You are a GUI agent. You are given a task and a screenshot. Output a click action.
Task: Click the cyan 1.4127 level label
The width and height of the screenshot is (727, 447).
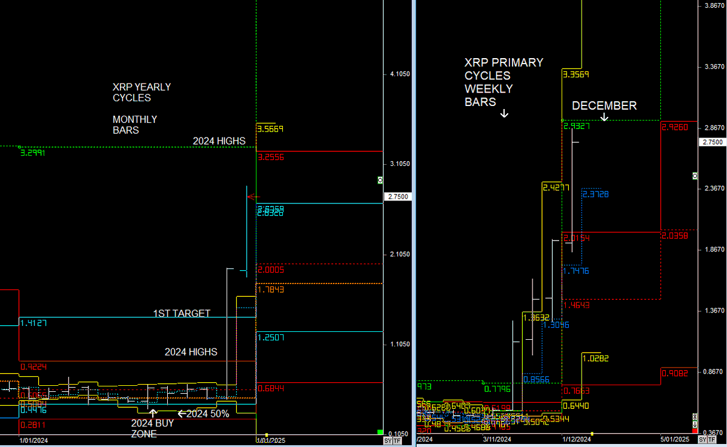coord(33,323)
